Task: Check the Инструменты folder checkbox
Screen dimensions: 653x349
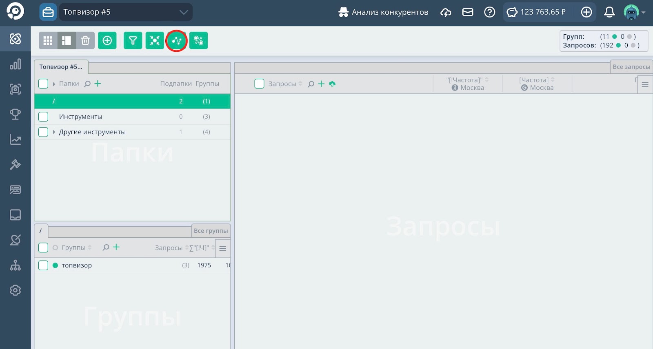Action: click(43, 117)
